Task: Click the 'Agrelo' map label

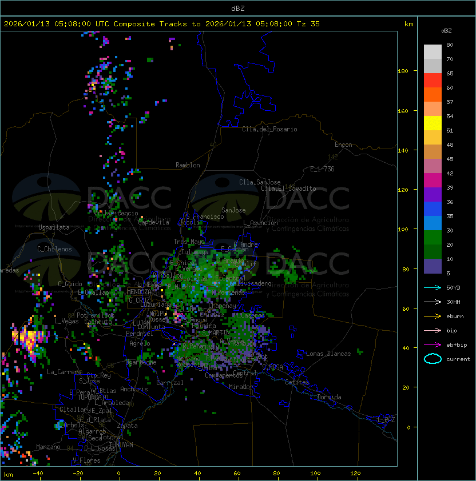Action: click(x=140, y=343)
